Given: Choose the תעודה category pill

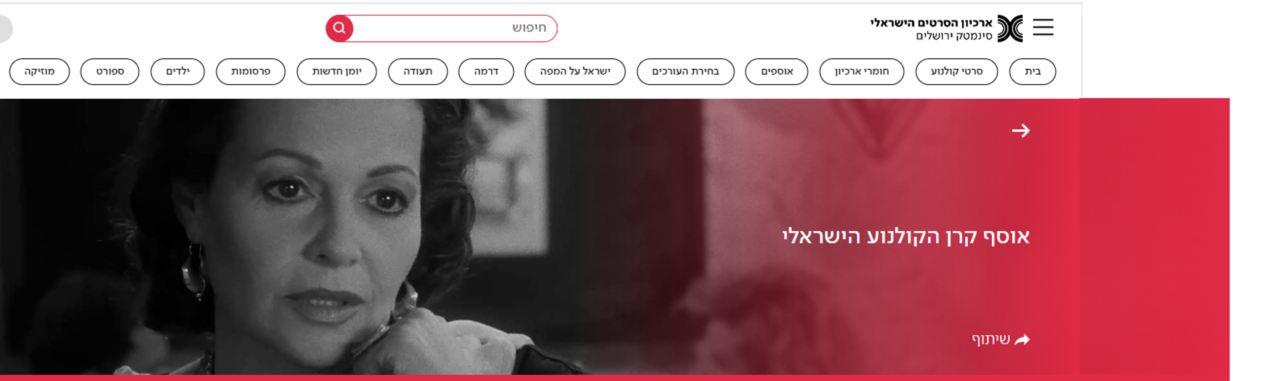Looking at the screenshot, I should [418, 72].
